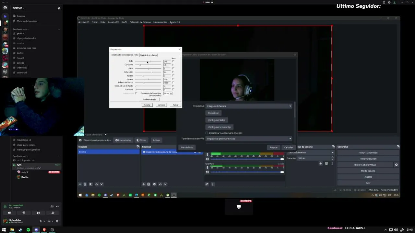The image size is (415, 233).
Task: Mute the upper audio track speaker icon
Action: point(207,159)
